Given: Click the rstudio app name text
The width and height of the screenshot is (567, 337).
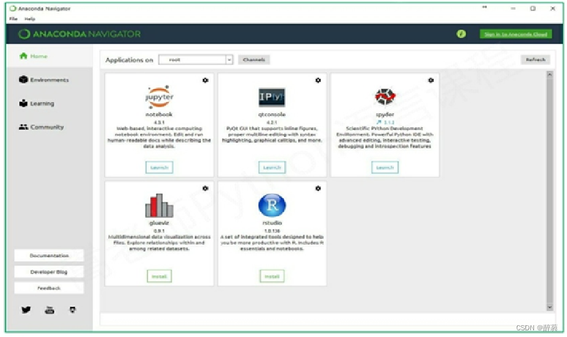Looking at the screenshot, I should tap(272, 223).
